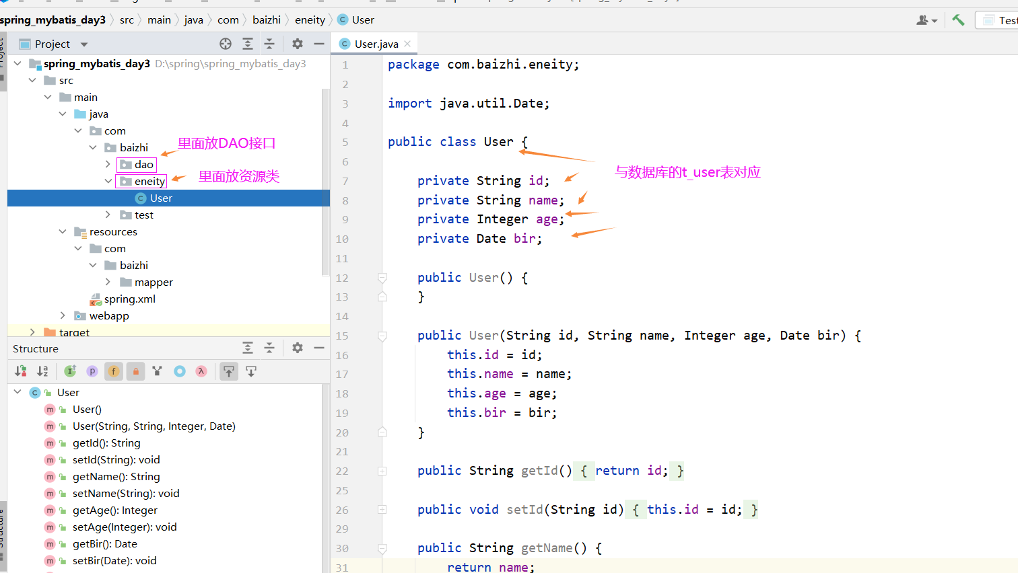
Task: Collapse User class in Structure tree
Action: pyautogui.click(x=18, y=392)
